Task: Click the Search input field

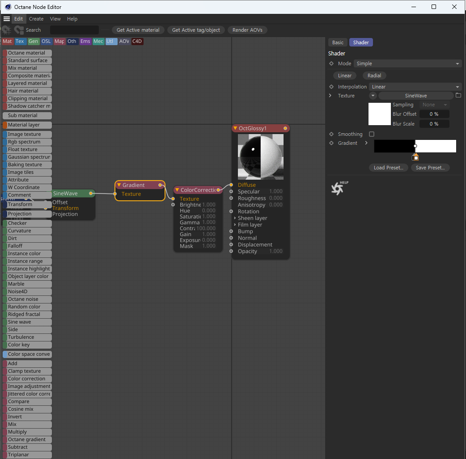Action: [x=74, y=30]
